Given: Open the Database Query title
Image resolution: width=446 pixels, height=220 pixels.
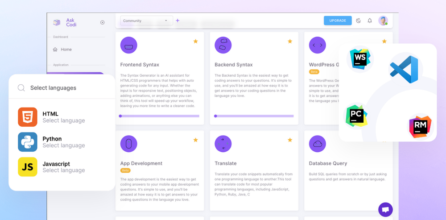Looking at the screenshot, I should click(328, 163).
